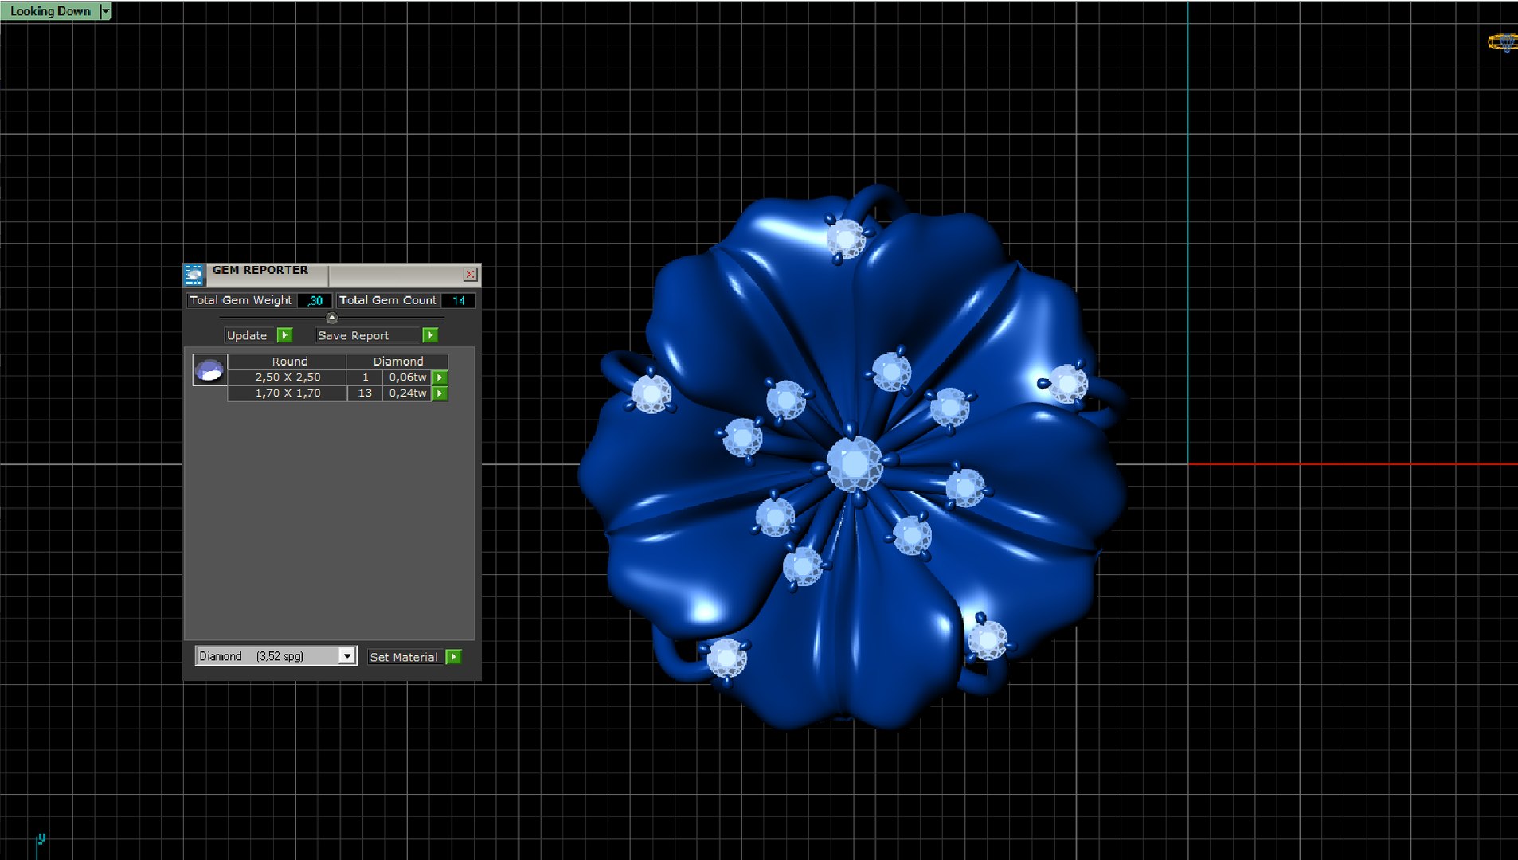Click the green arrow beside Save Report
Image resolution: width=1518 pixels, height=860 pixels.
(x=430, y=335)
